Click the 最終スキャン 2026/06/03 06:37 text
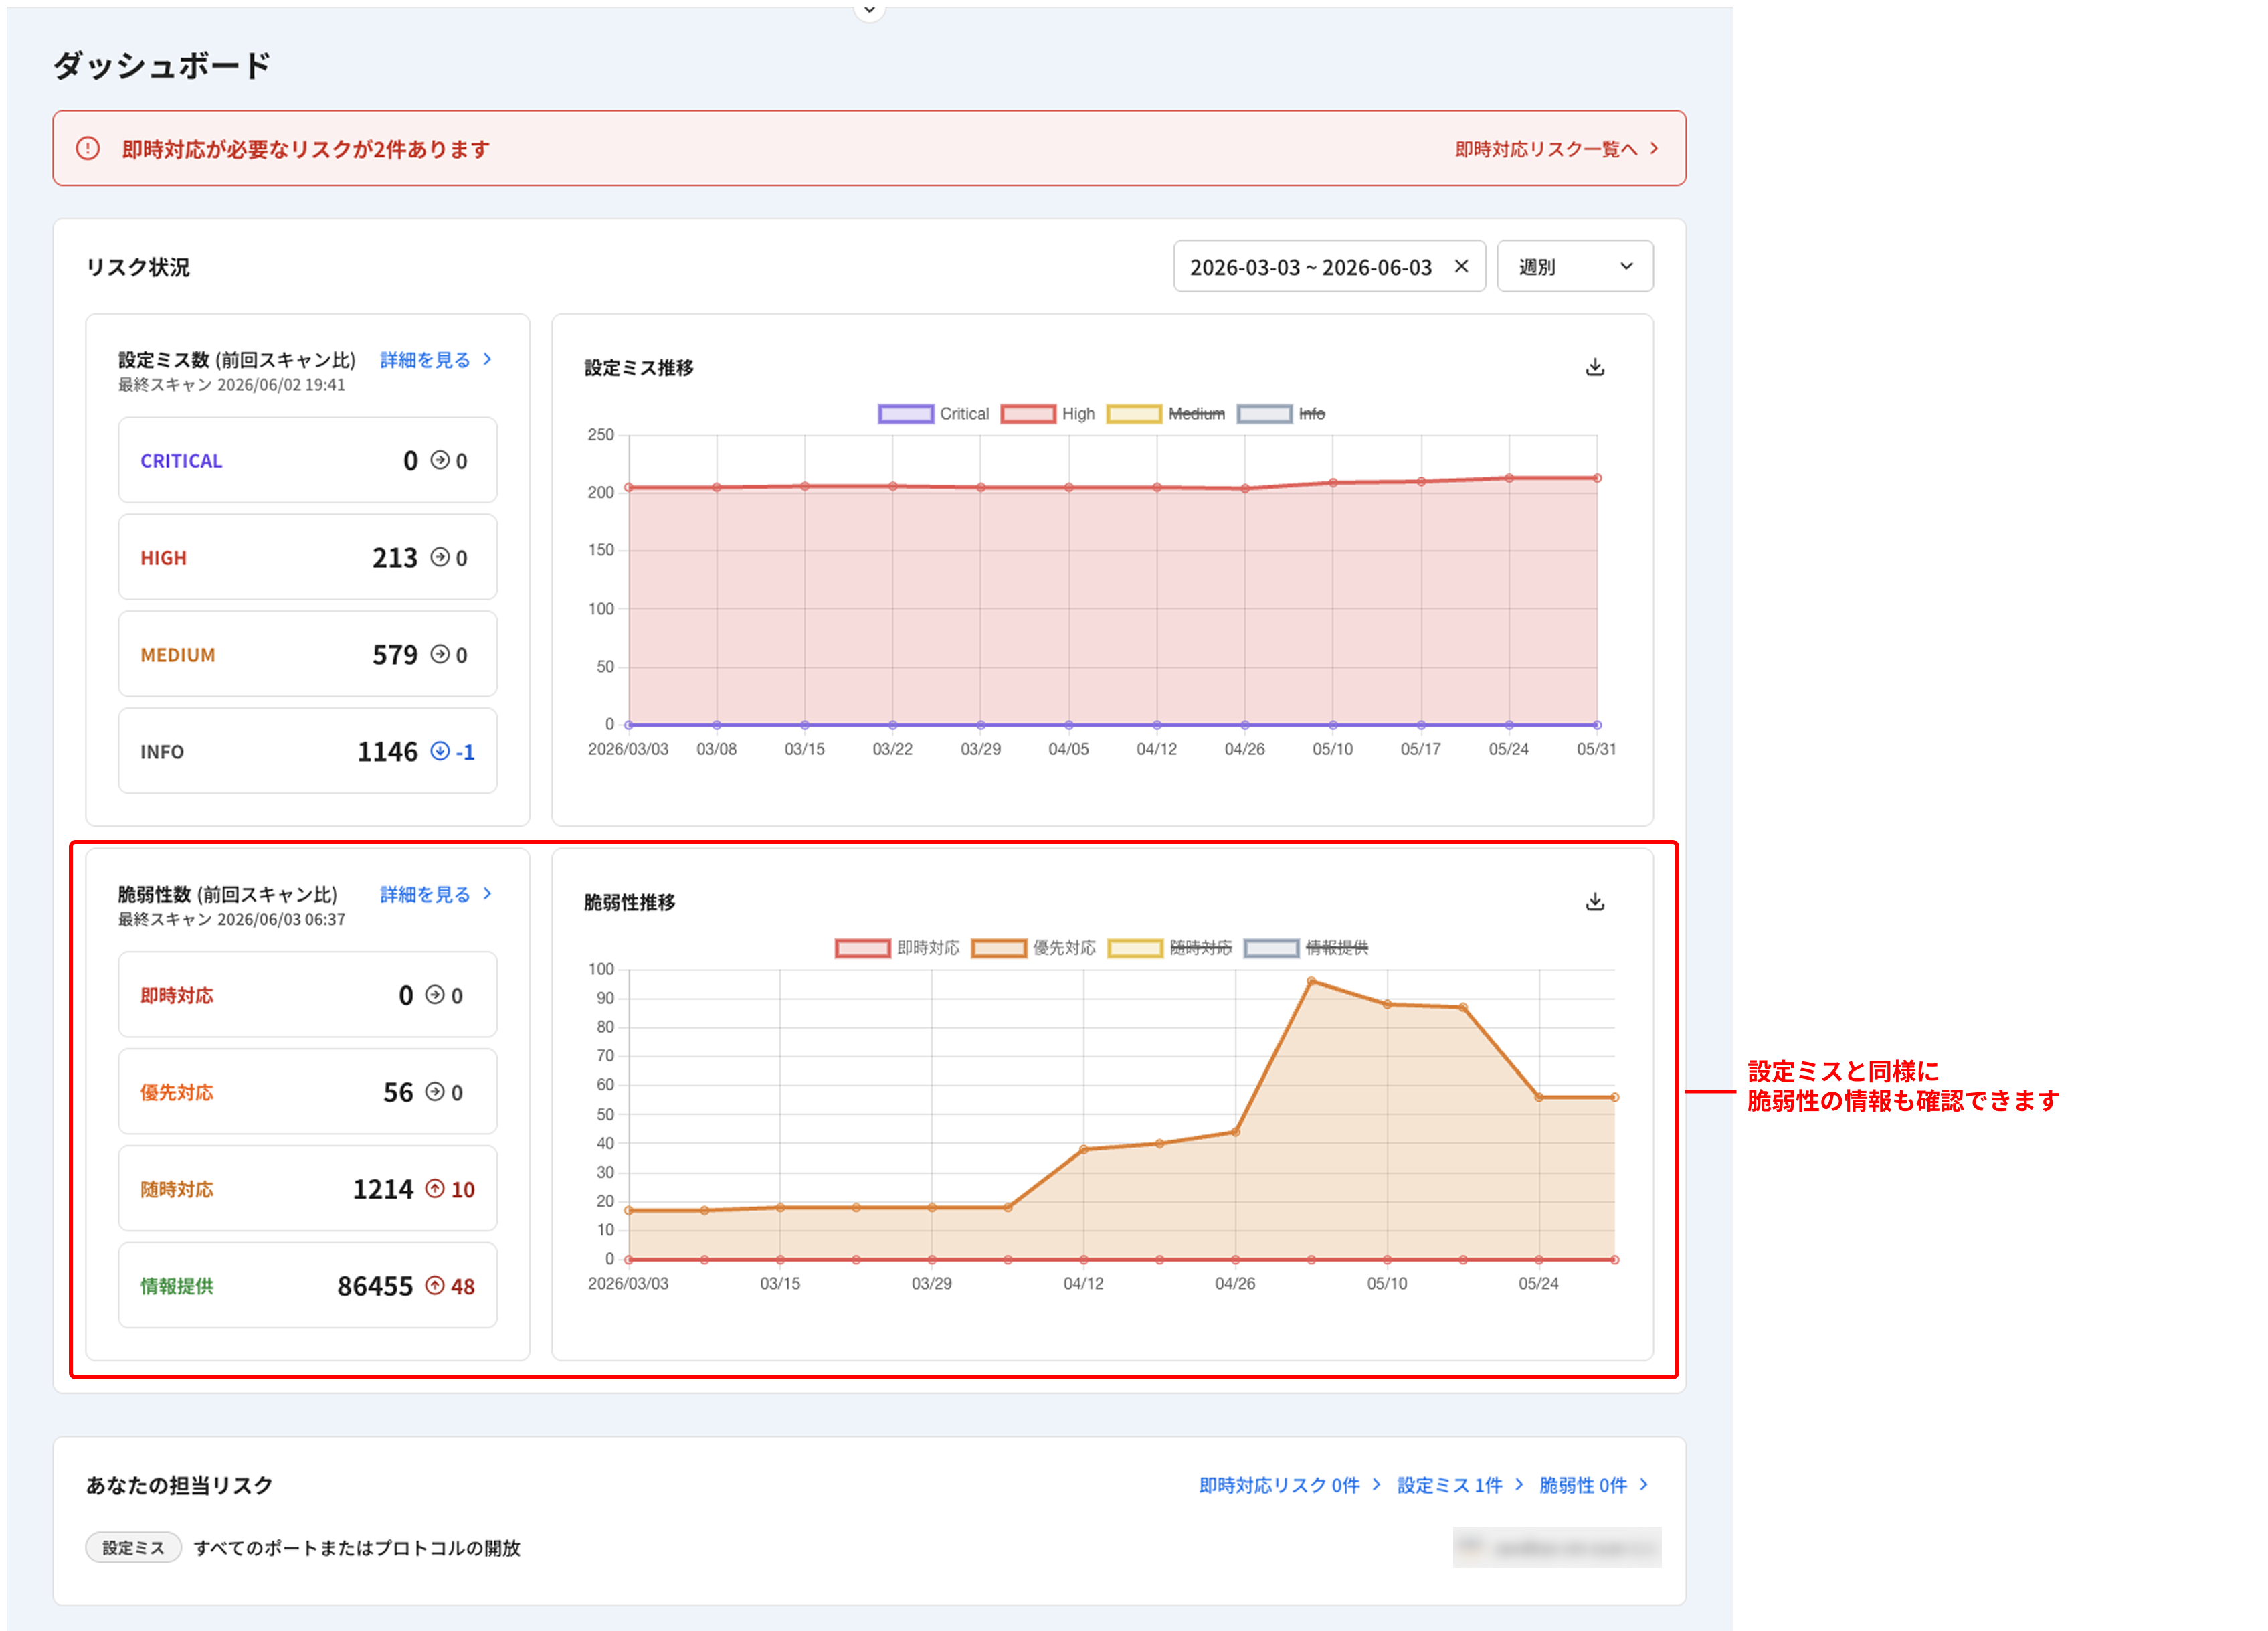The width and height of the screenshot is (2268, 1631). point(231,920)
